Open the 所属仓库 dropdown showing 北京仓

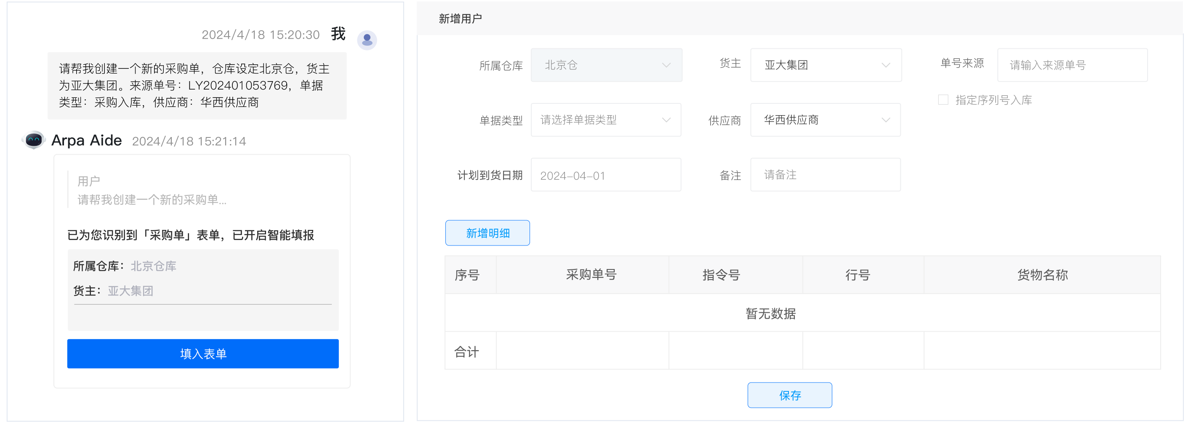[x=606, y=65]
